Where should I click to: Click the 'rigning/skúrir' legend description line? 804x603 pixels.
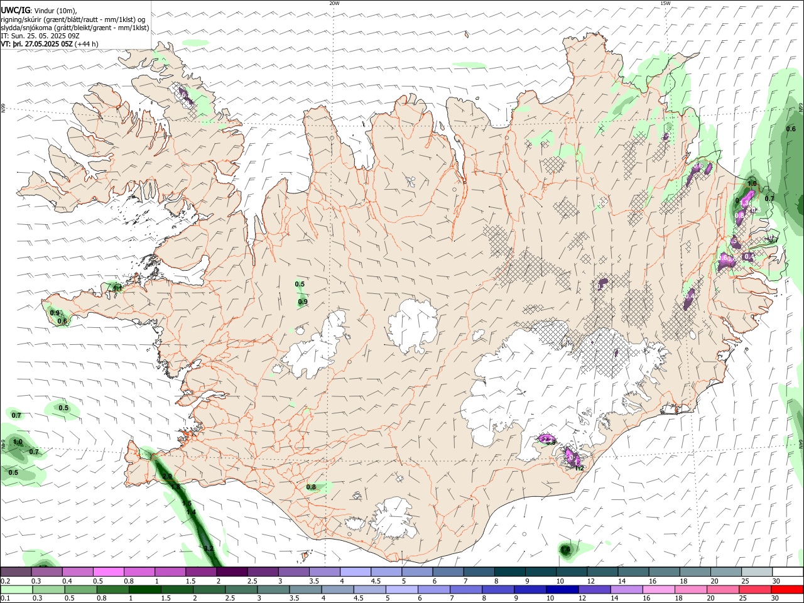pos(73,19)
